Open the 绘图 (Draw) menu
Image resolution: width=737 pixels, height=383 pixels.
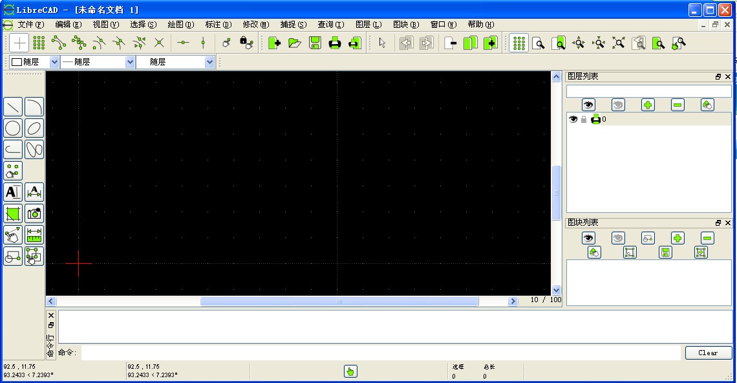coord(180,25)
